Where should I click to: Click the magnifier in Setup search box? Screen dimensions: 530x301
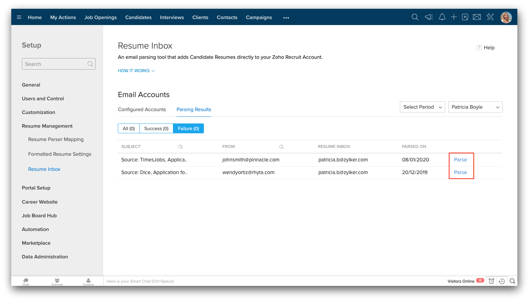point(90,64)
